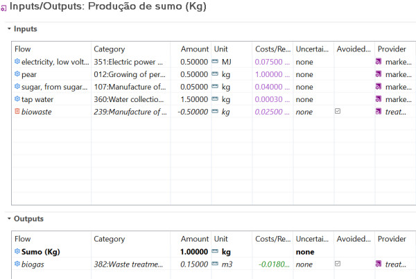Click the provider icon in the electricity row

pyautogui.click(x=379, y=62)
